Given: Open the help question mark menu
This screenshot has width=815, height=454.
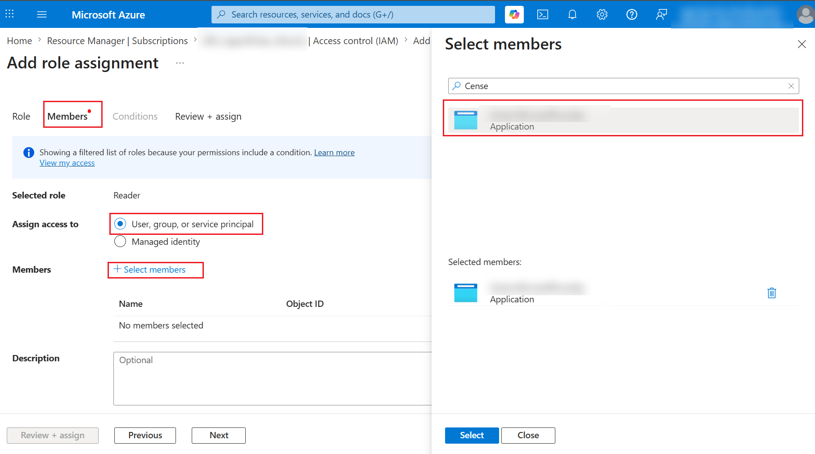Looking at the screenshot, I should [632, 14].
